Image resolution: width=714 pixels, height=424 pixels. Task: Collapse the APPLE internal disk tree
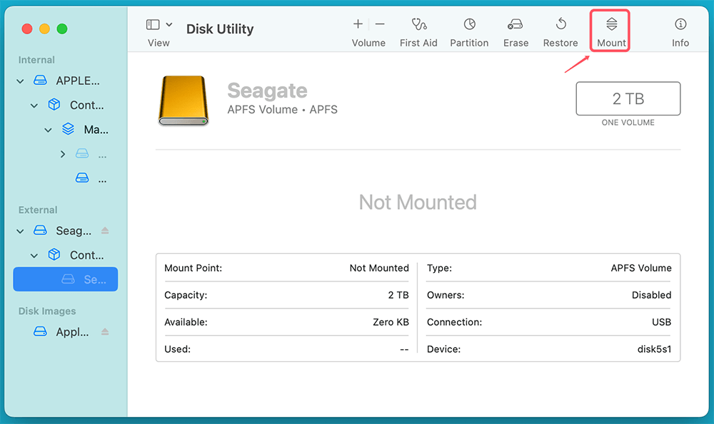coord(19,81)
